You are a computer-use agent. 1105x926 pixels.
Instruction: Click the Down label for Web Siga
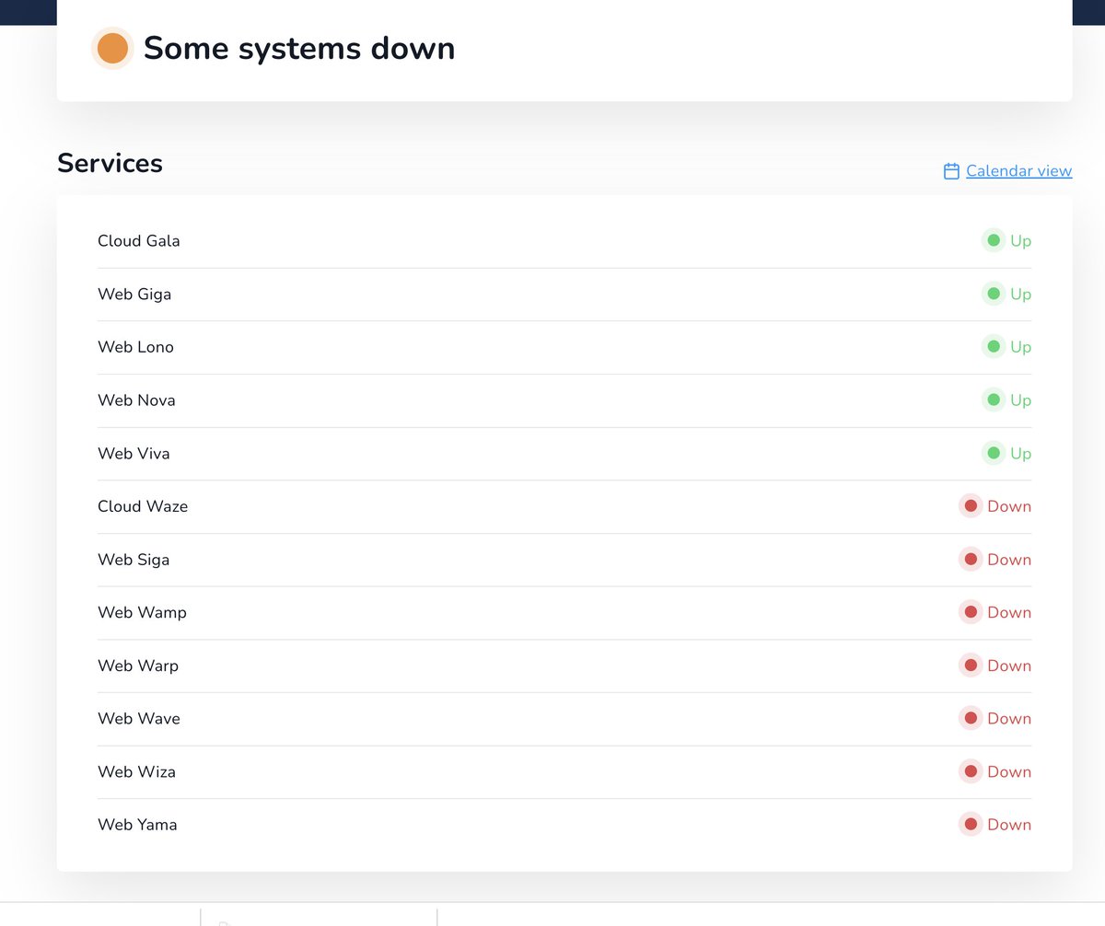click(x=1009, y=560)
